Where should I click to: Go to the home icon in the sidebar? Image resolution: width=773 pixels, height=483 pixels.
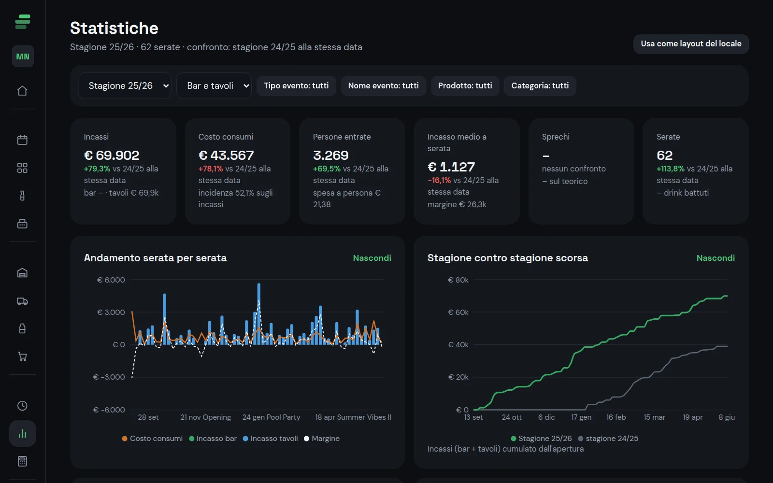click(22, 91)
